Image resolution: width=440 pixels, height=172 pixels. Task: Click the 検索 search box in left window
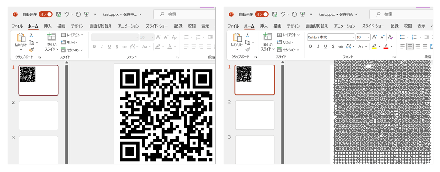point(184,14)
